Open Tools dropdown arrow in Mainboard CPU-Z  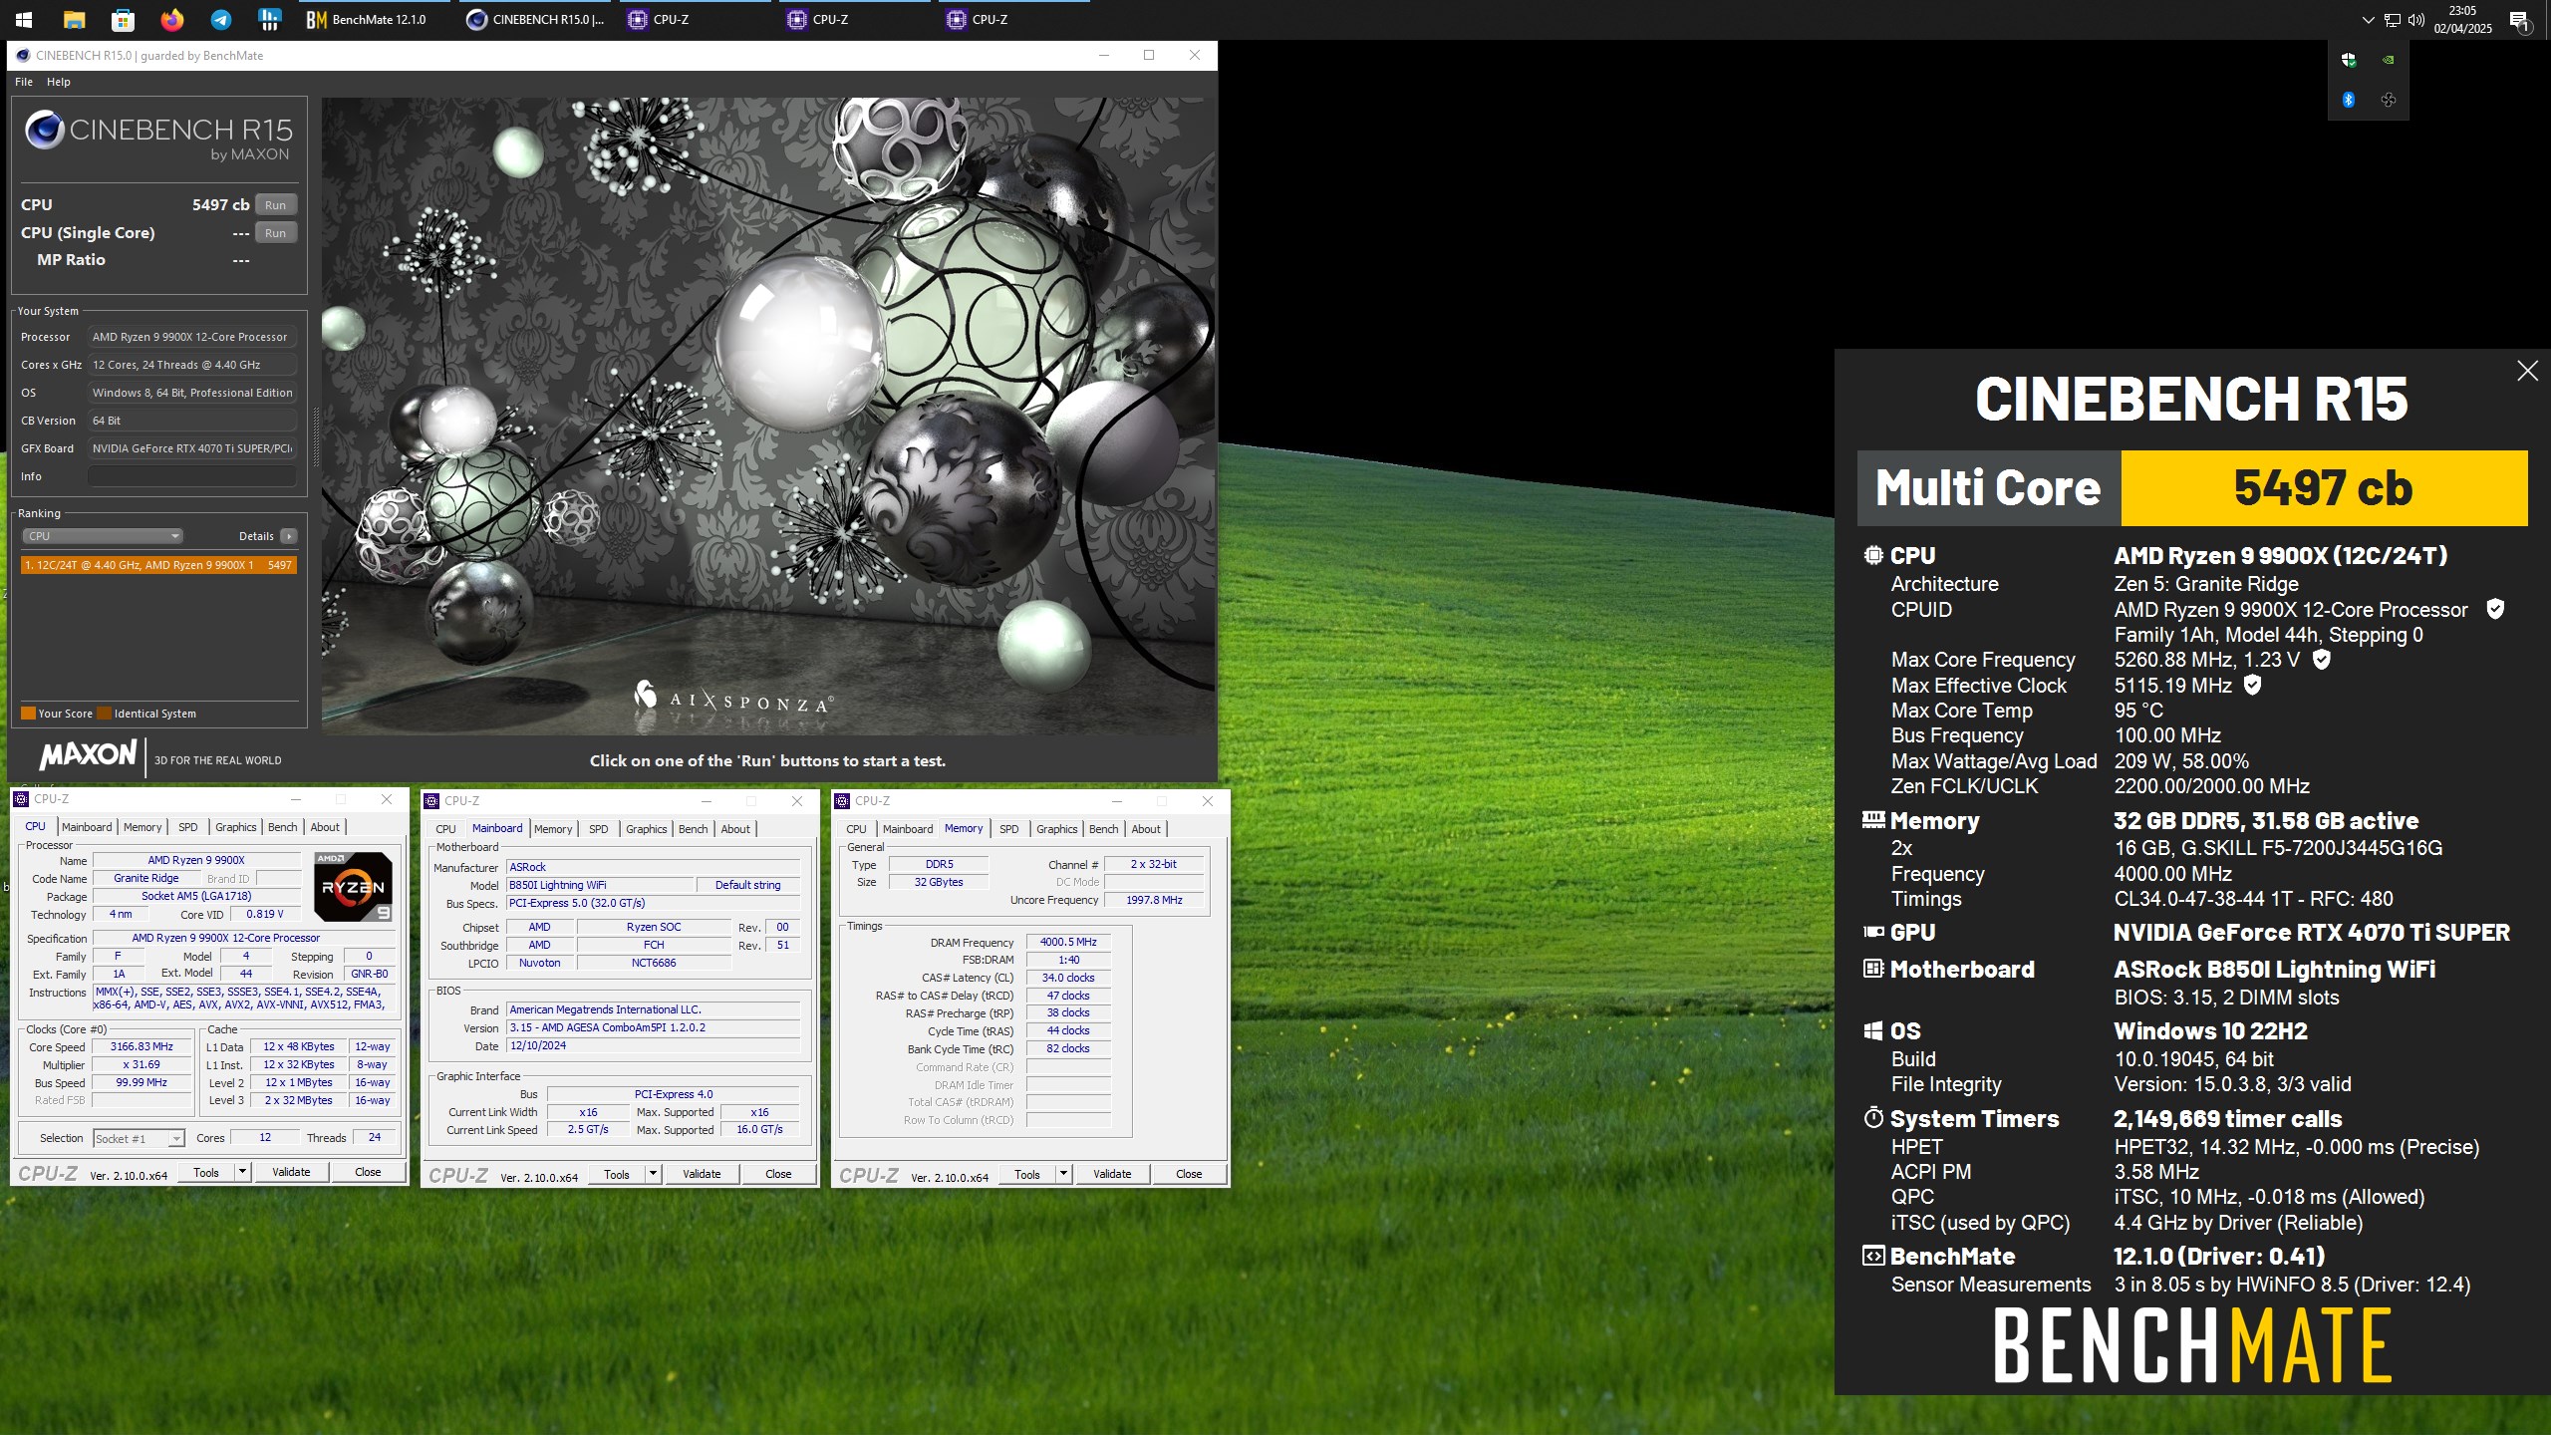pos(653,1174)
